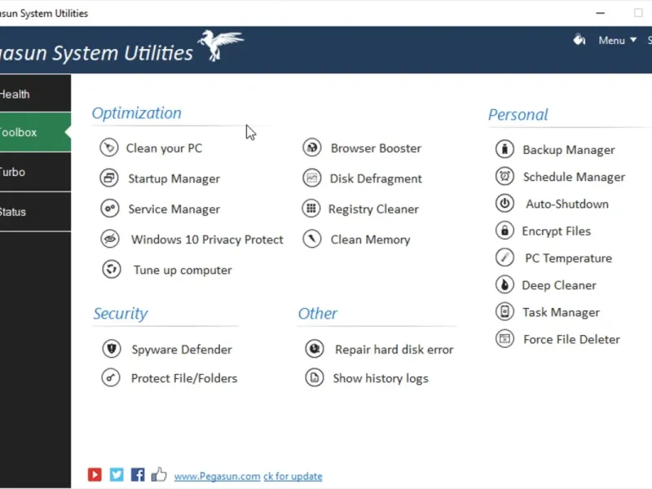Image resolution: width=652 pixels, height=489 pixels.
Task: Select the Toolbox tab
Action: click(x=35, y=132)
